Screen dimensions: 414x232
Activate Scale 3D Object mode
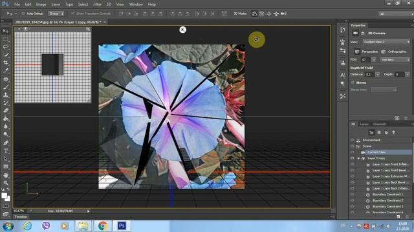click(283, 14)
